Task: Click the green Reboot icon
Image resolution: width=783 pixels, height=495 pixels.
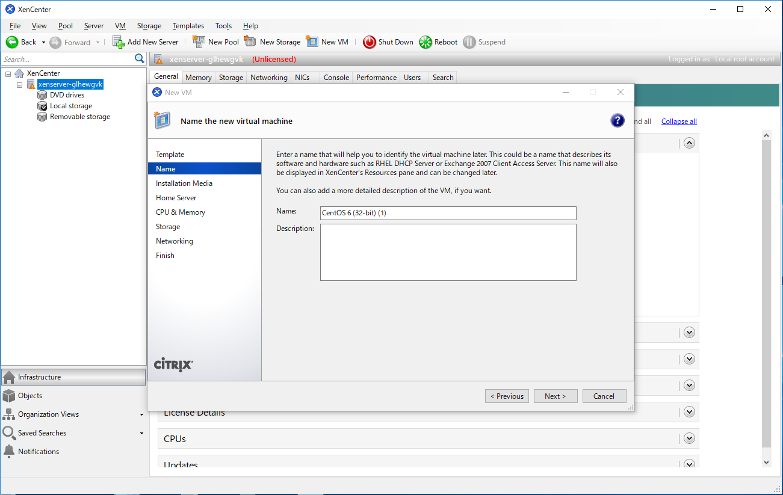Action: 426,42
